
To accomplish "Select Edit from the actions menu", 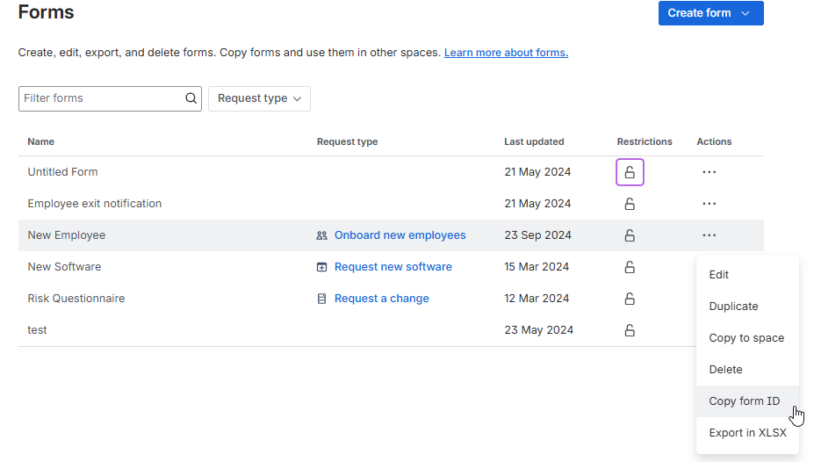I will (719, 275).
